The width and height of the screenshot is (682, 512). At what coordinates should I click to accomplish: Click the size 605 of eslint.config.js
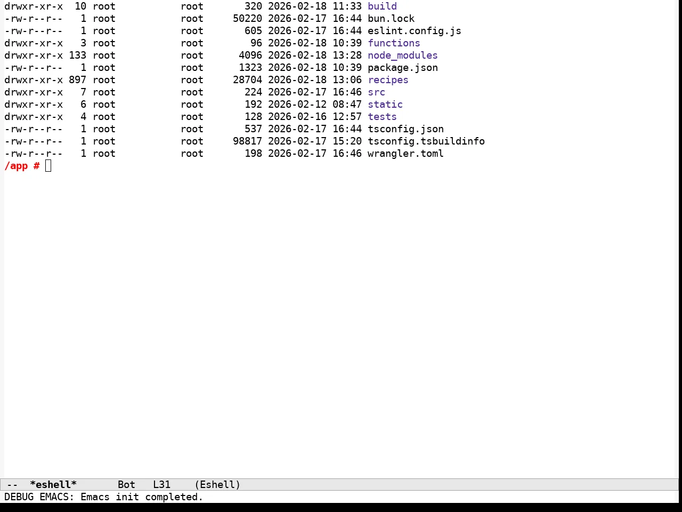tap(253, 31)
